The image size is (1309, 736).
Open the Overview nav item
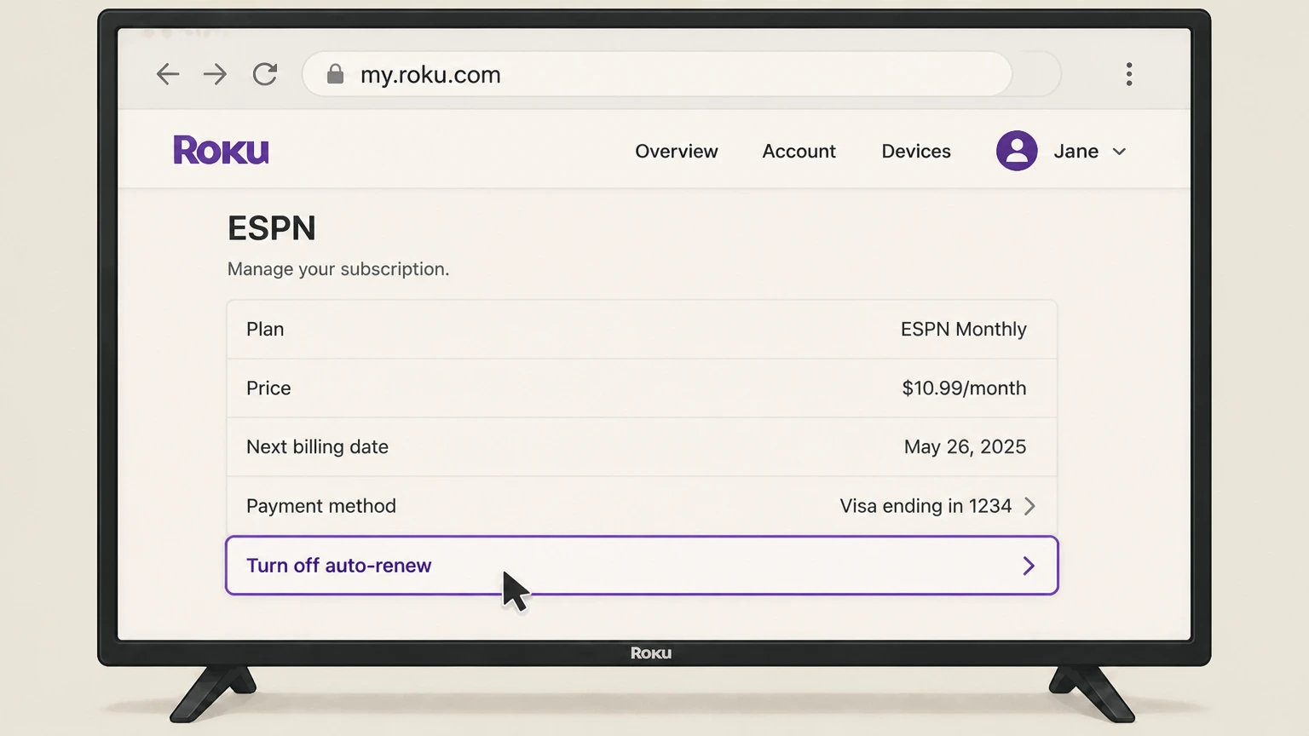(677, 151)
